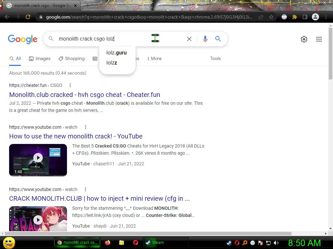Choose the lolzz suggestion
Screen dimensions: 333x249
pos(112,63)
